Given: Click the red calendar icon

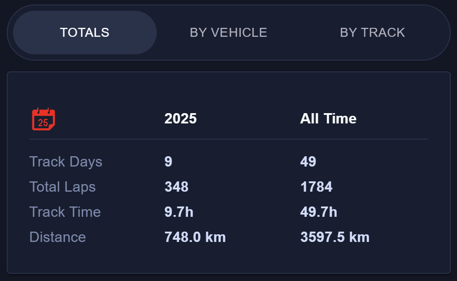Looking at the screenshot, I should 42,118.
